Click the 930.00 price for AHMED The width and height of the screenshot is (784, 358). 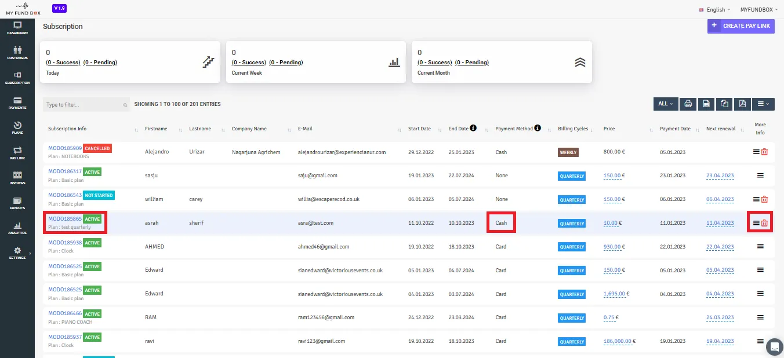(x=612, y=247)
